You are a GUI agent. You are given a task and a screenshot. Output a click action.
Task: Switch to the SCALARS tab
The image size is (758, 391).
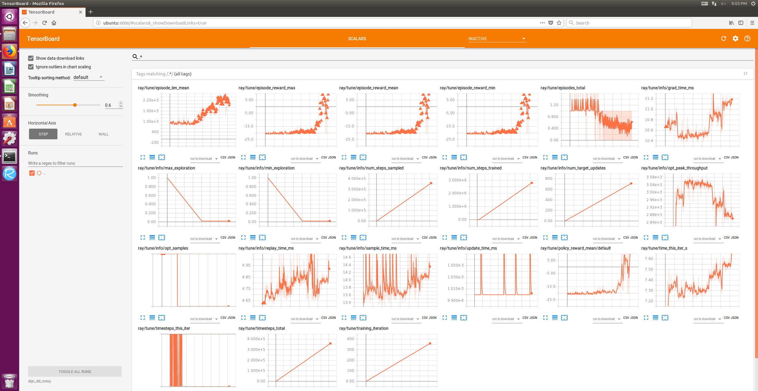tap(356, 38)
